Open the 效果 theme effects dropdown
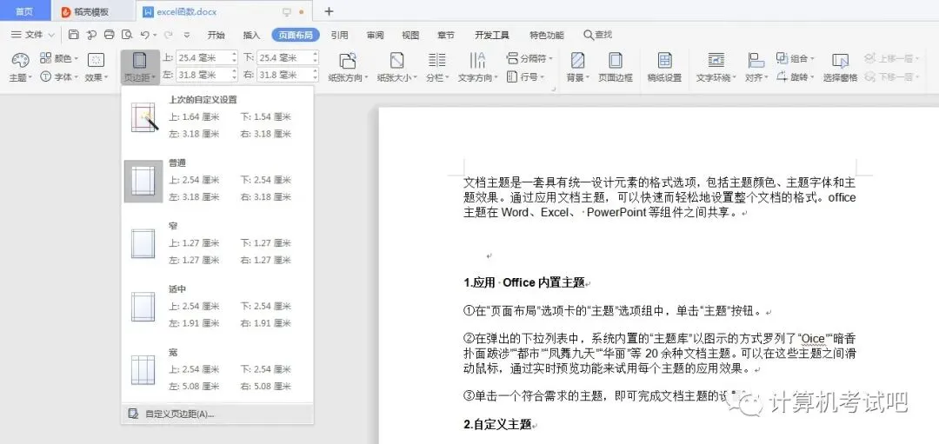 point(97,66)
